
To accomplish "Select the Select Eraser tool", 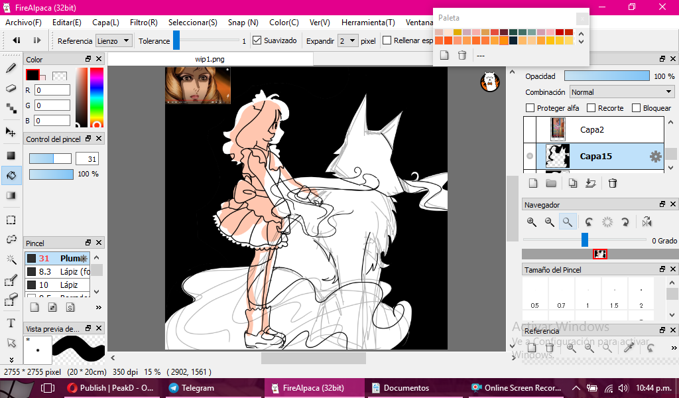I will [11, 300].
